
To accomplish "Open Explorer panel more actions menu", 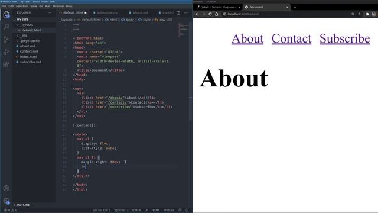I will [x=50, y=12].
